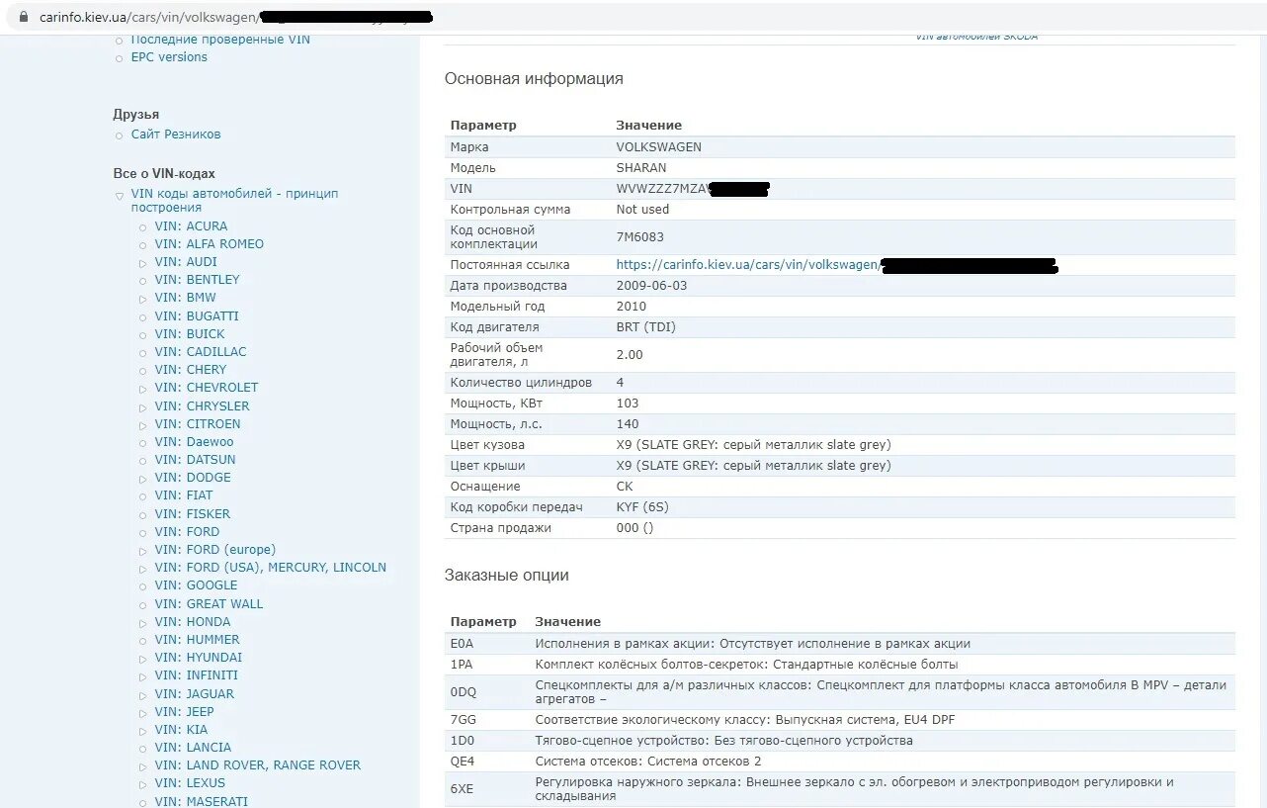Click option code 7GG row
The height and width of the screenshot is (808, 1267).
coord(839,720)
